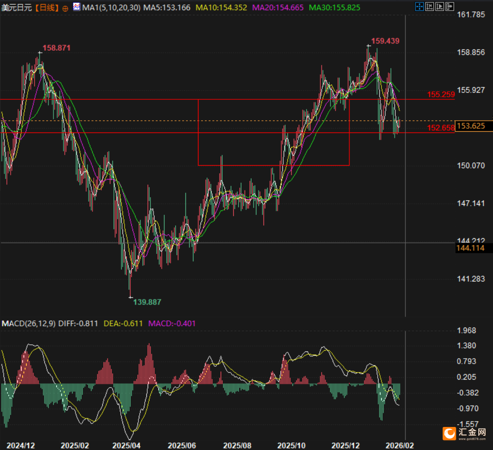The image size is (493, 450).
Task: Select the 152.658 red support line label
Action: tap(441, 128)
